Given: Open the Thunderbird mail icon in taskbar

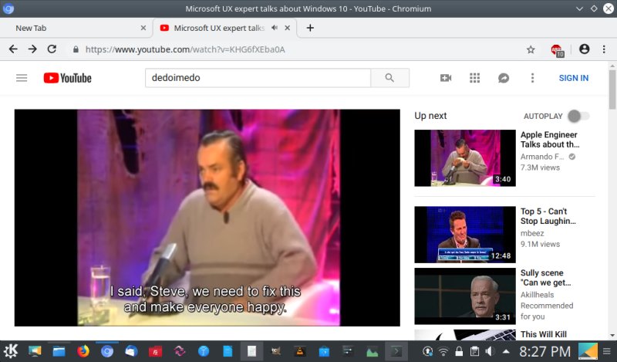Looking at the screenshot, I should pos(131,351).
